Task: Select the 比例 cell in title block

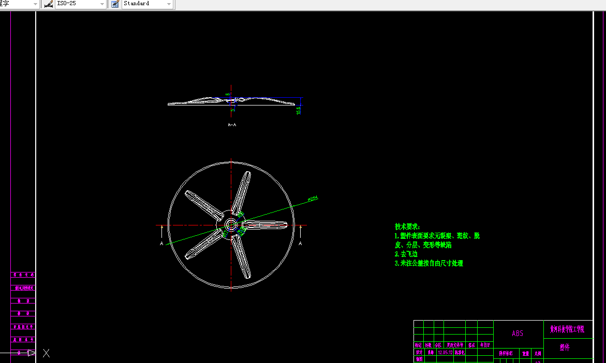Action: 538,353
